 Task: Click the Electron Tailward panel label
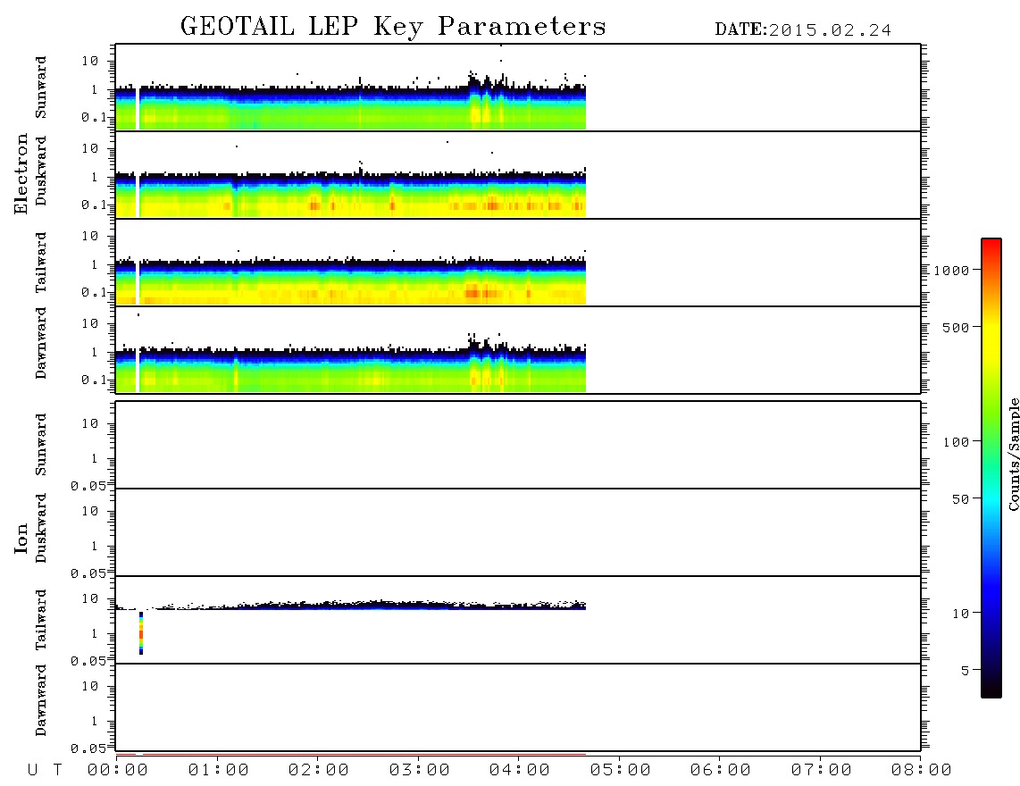pos(41,263)
